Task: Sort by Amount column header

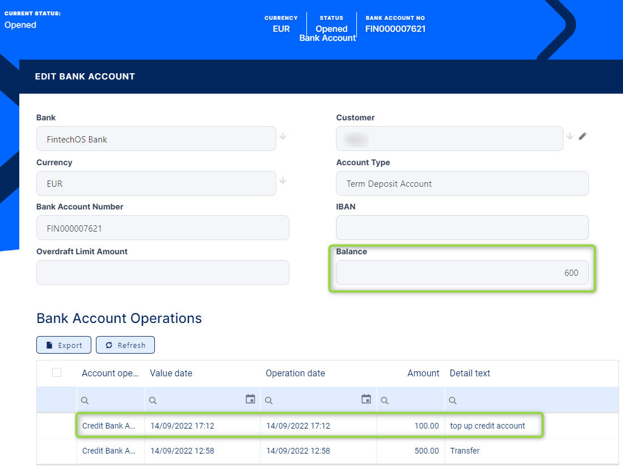Action: tap(423, 373)
